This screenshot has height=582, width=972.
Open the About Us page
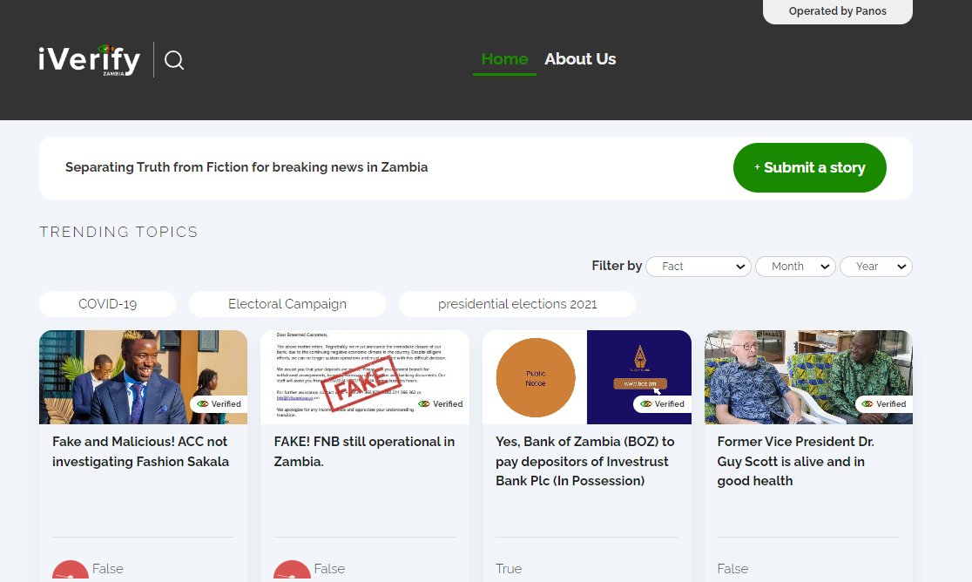(x=580, y=59)
